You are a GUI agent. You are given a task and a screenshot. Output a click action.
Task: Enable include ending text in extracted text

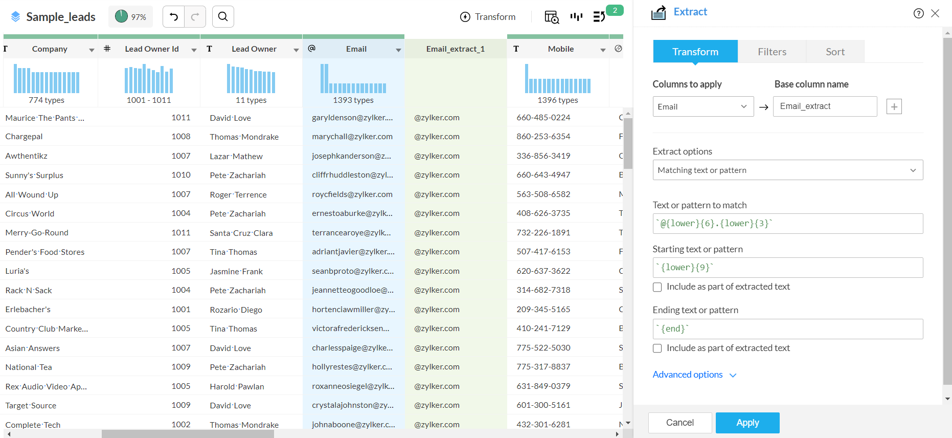click(658, 348)
